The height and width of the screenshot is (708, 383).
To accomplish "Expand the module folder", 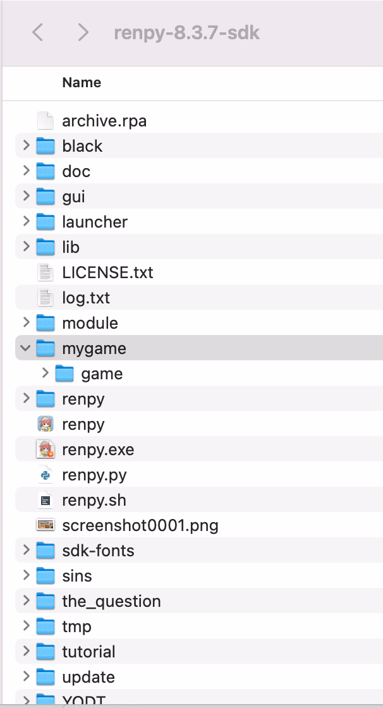I will (x=26, y=322).
